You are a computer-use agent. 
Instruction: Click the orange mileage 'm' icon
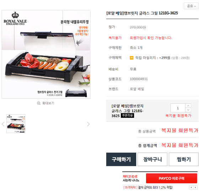(x=131, y=58)
